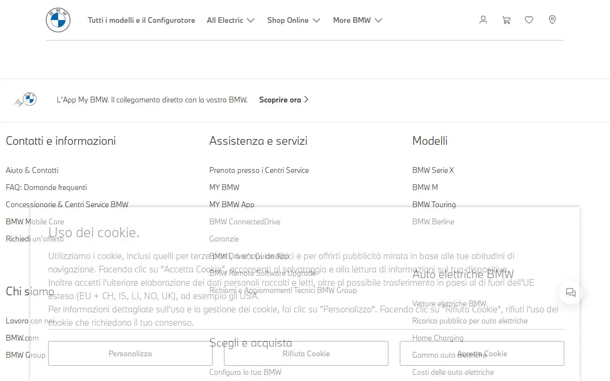610x381 pixels.
Task: Click the Personalizza cookie button
Action: click(130, 353)
